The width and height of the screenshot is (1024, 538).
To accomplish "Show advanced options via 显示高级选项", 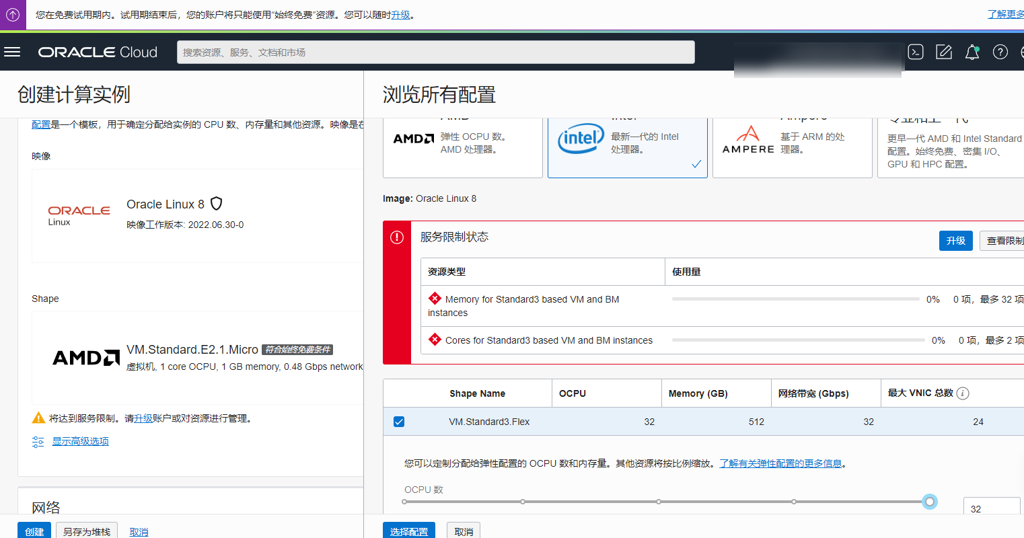I will [81, 441].
